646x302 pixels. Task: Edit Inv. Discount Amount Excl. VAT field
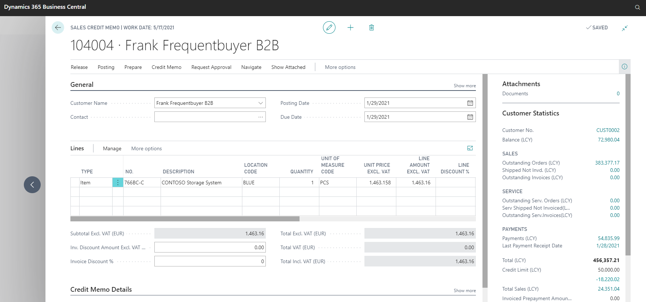coord(210,247)
